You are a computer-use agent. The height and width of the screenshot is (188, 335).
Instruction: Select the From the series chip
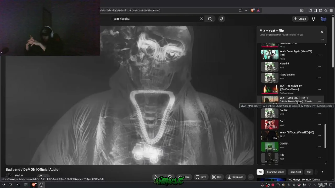click(276, 172)
